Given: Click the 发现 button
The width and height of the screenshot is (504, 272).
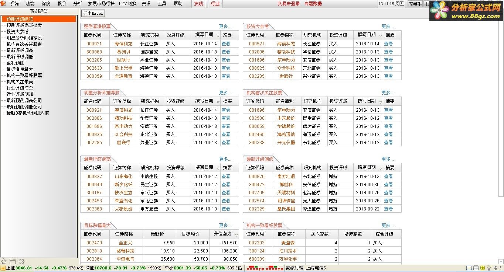Looking at the screenshot, I should tap(198, 4).
